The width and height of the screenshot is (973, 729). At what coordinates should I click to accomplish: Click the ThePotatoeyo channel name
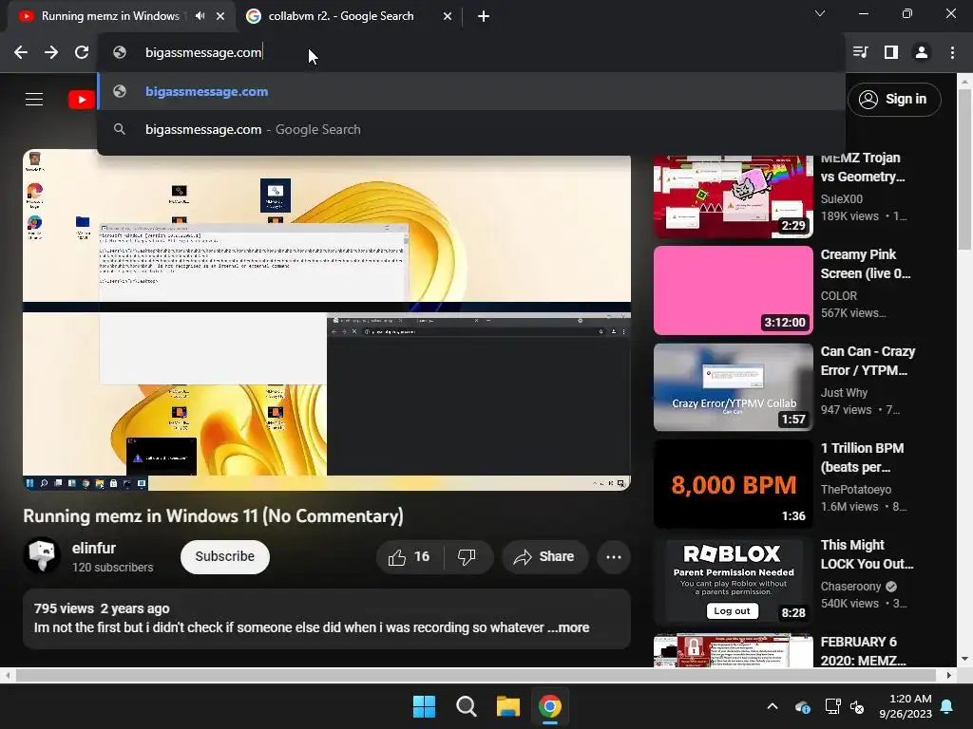click(x=856, y=489)
